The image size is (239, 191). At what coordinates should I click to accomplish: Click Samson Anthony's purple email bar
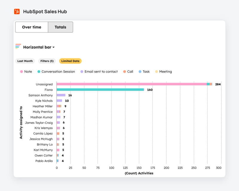[61, 95]
